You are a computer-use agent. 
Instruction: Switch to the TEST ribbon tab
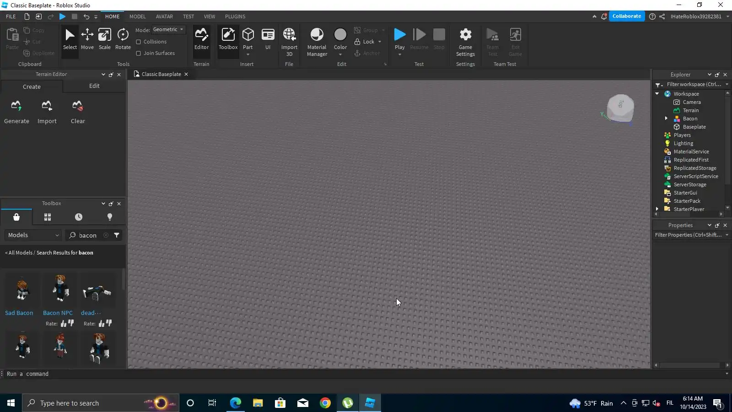[x=188, y=16]
